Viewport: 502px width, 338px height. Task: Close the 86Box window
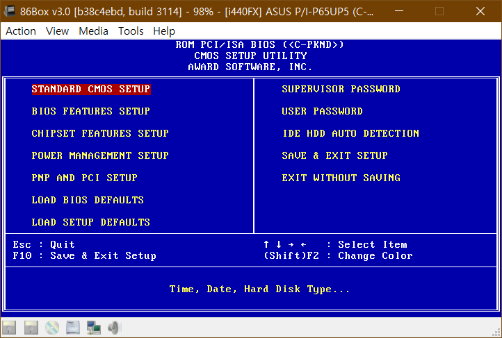coord(480,11)
